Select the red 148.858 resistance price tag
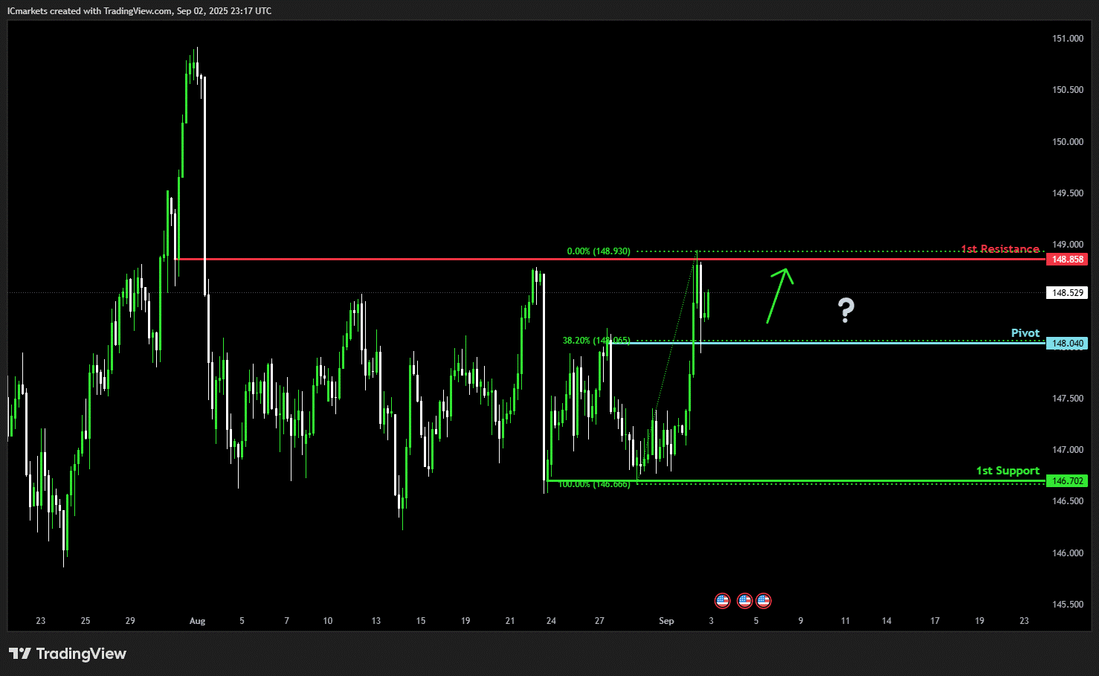 tap(1067, 260)
